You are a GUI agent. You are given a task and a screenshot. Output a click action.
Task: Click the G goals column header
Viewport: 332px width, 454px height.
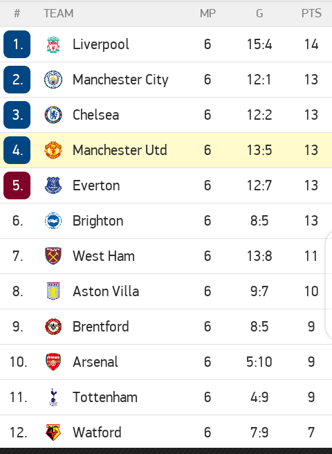259,13
